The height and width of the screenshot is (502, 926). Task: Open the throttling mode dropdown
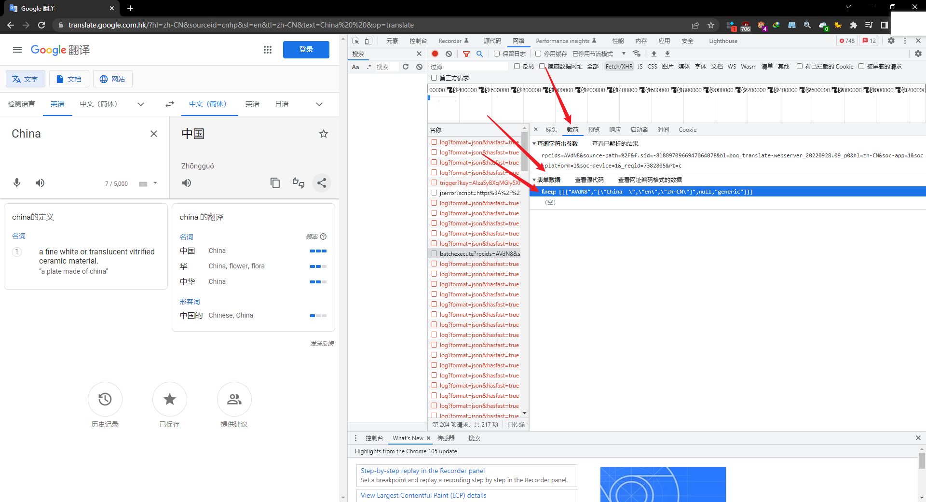pyautogui.click(x=624, y=54)
